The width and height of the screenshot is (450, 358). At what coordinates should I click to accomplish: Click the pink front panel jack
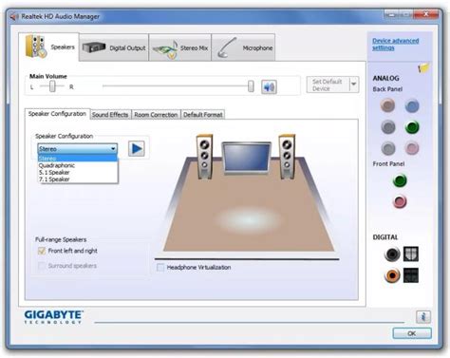coord(400,201)
